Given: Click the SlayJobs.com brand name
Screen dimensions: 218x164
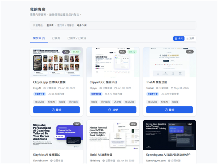Looking at the screenshot, I should pyautogui.click(x=40, y=161).
